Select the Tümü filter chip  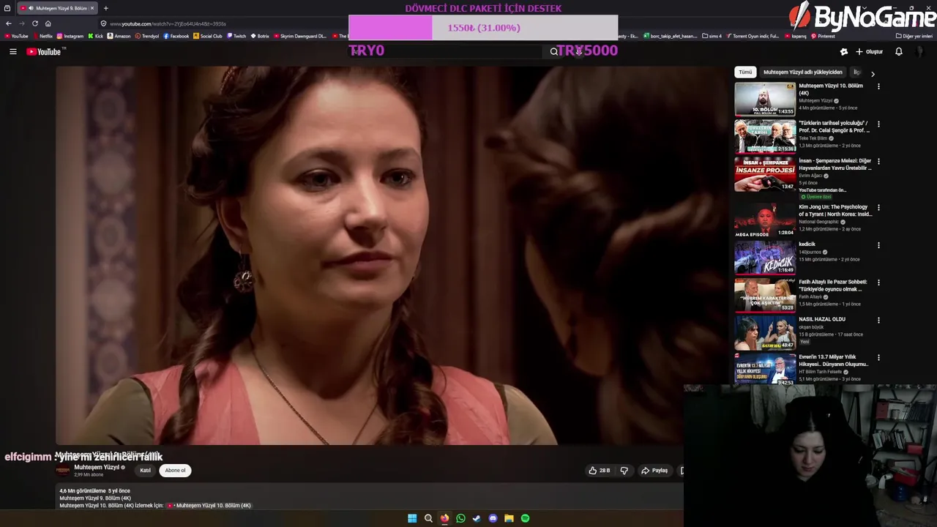coord(745,72)
